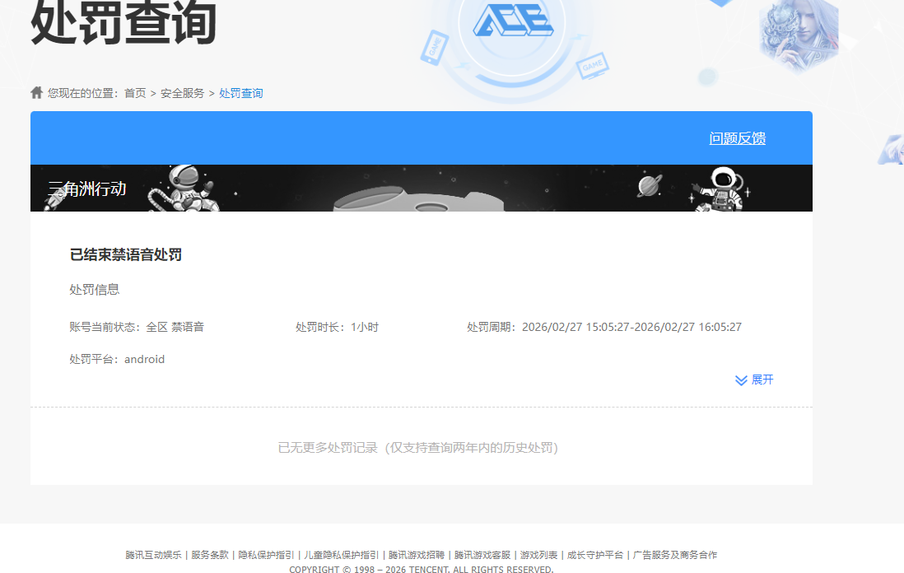Screen dimensions: 904x573
Task: Click the 已无更多处罚记录 notice
Action: (418, 448)
